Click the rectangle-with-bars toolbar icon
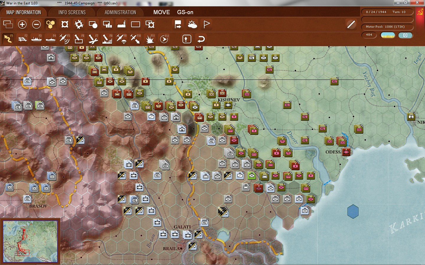425x265 pixels. coord(107,24)
